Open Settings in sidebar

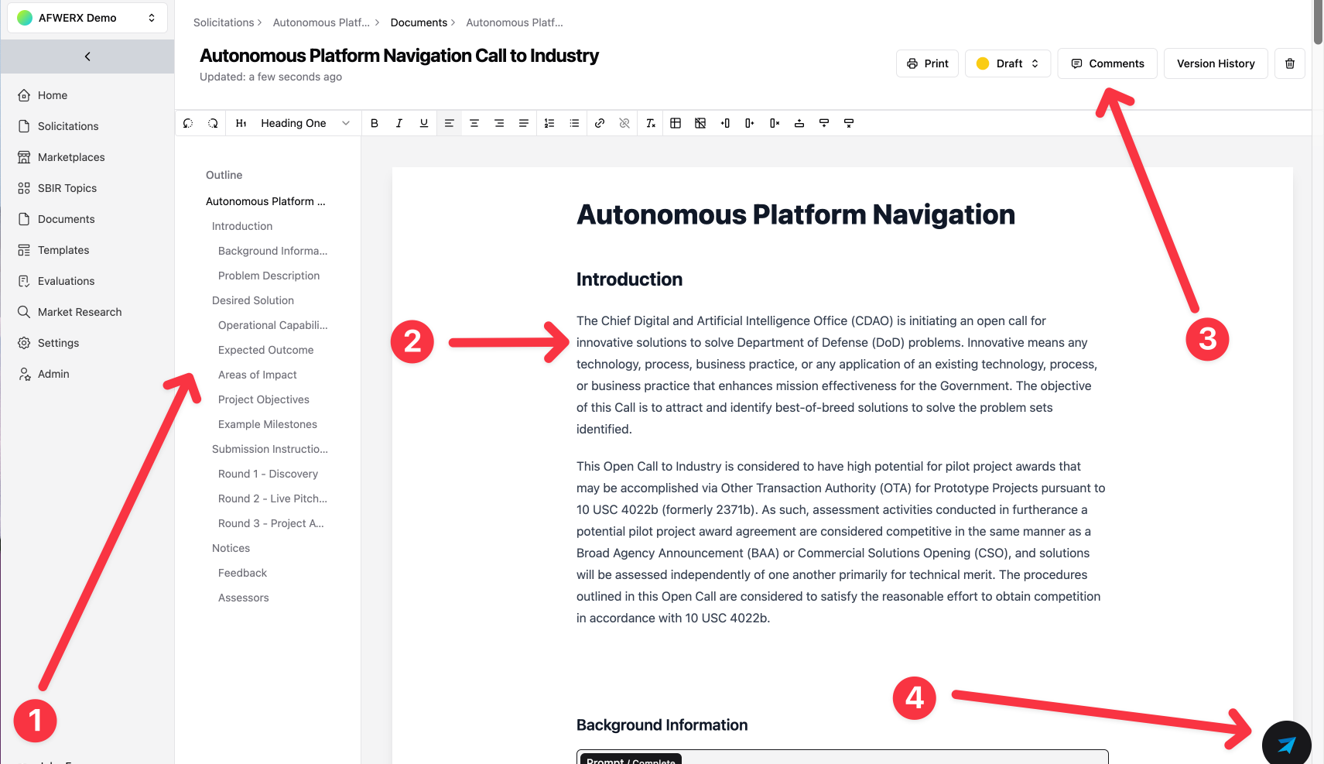(x=59, y=343)
